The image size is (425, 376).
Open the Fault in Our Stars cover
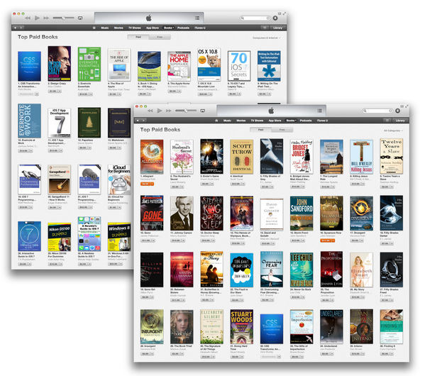[241, 270]
